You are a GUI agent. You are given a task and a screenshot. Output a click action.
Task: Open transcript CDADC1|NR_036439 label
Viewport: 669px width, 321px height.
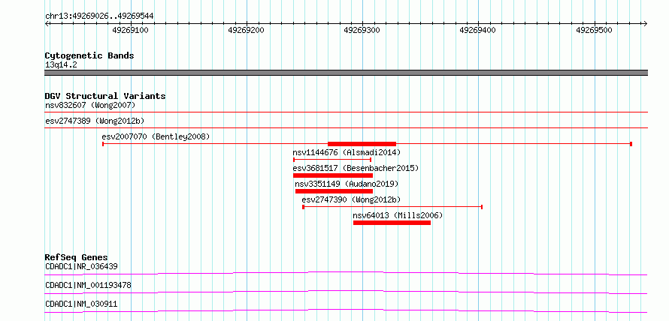pyautogui.click(x=81, y=267)
